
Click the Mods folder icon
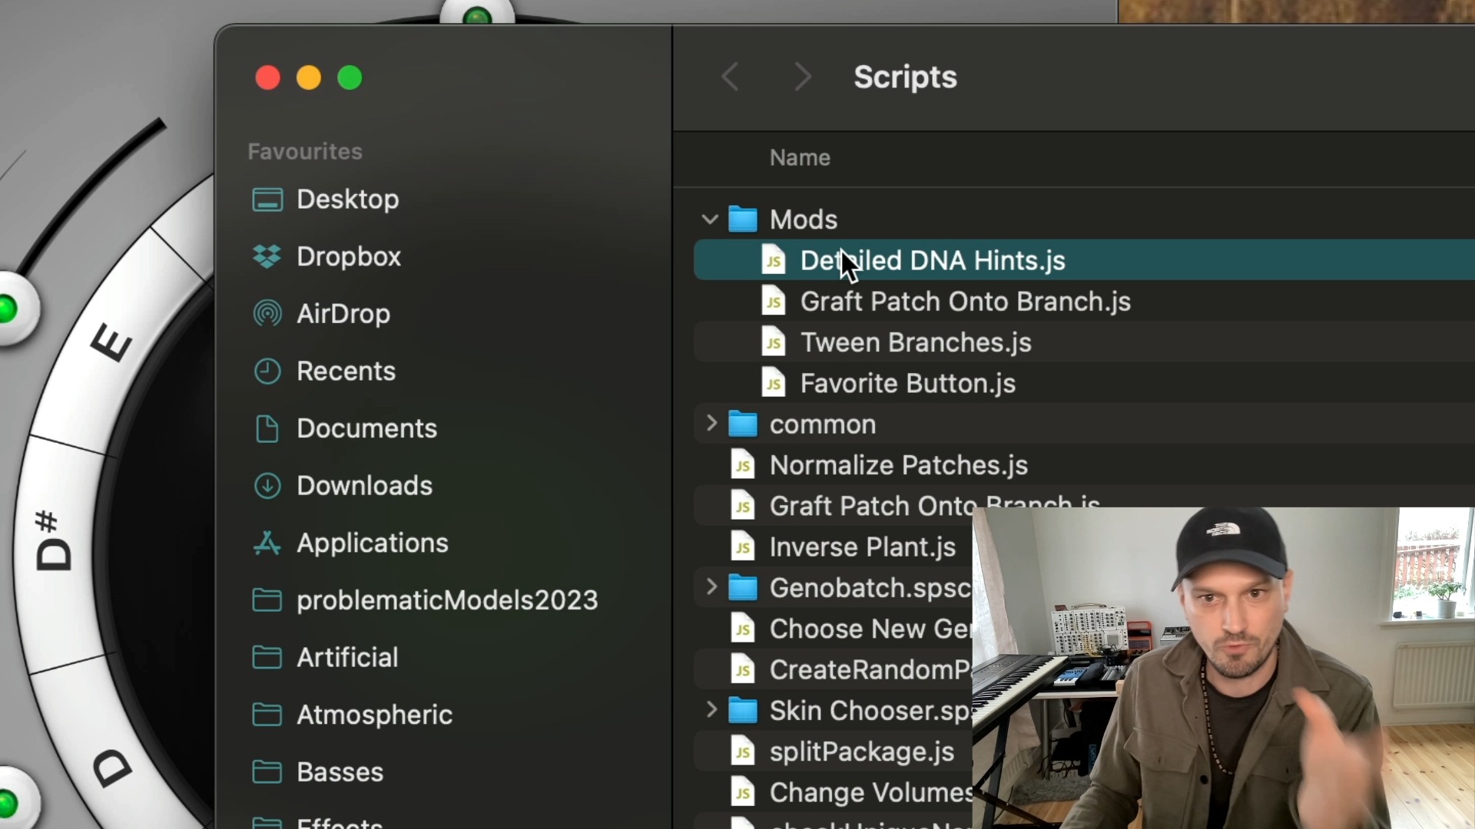coord(743,220)
